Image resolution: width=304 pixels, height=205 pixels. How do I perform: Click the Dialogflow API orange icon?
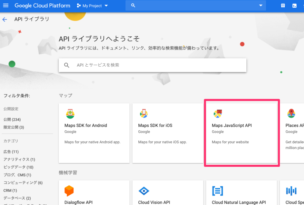click(x=69, y=191)
